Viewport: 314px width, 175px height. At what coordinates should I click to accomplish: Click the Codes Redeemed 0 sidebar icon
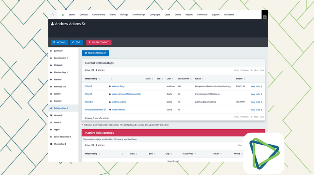tap(51, 137)
